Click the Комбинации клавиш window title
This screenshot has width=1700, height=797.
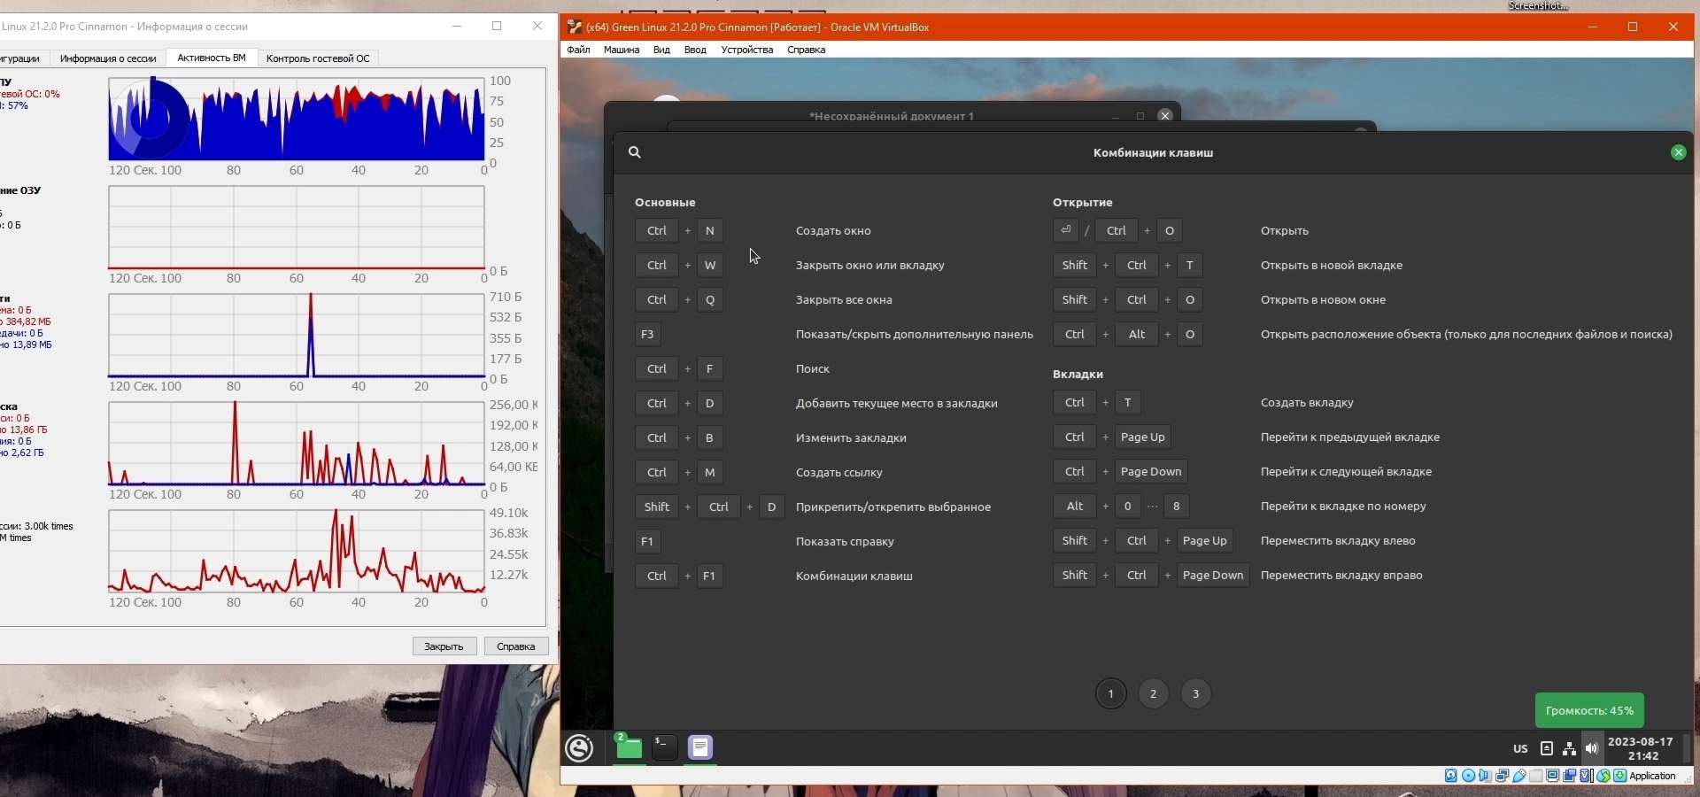(1153, 152)
